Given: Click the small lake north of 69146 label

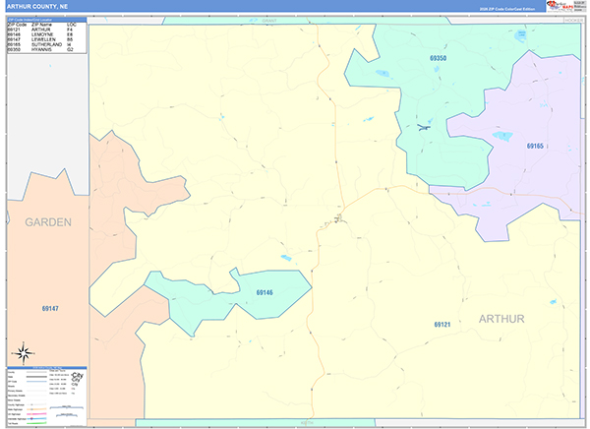Looking at the screenshot, I should pos(286,258).
